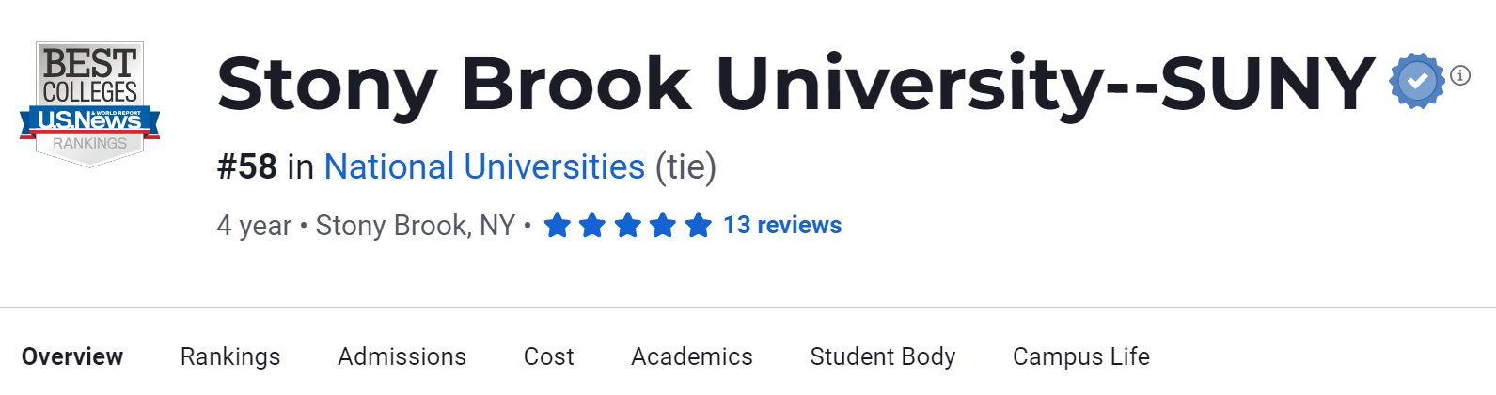This screenshot has width=1496, height=395.
Task: Click the first rating star
Action: coord(558,226)
